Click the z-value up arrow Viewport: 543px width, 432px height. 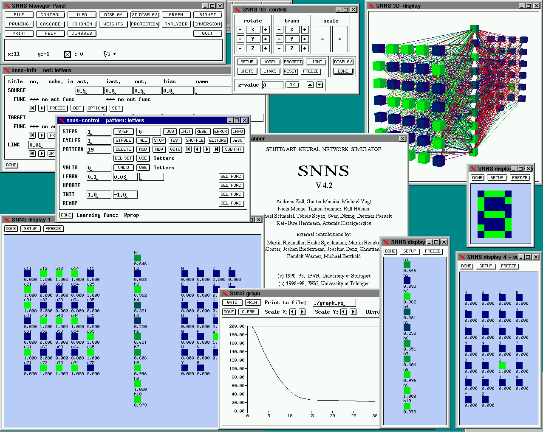310,85
